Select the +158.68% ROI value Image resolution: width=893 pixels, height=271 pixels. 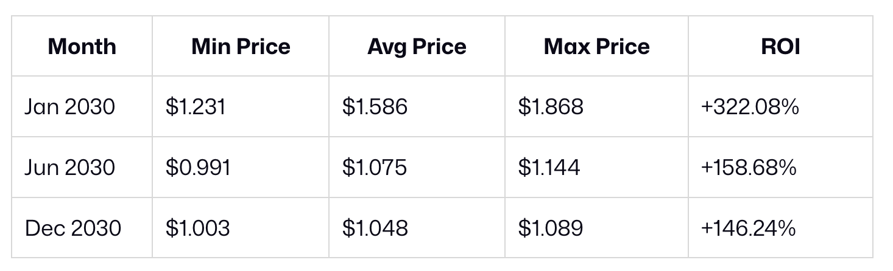click(x=749, y=167)
